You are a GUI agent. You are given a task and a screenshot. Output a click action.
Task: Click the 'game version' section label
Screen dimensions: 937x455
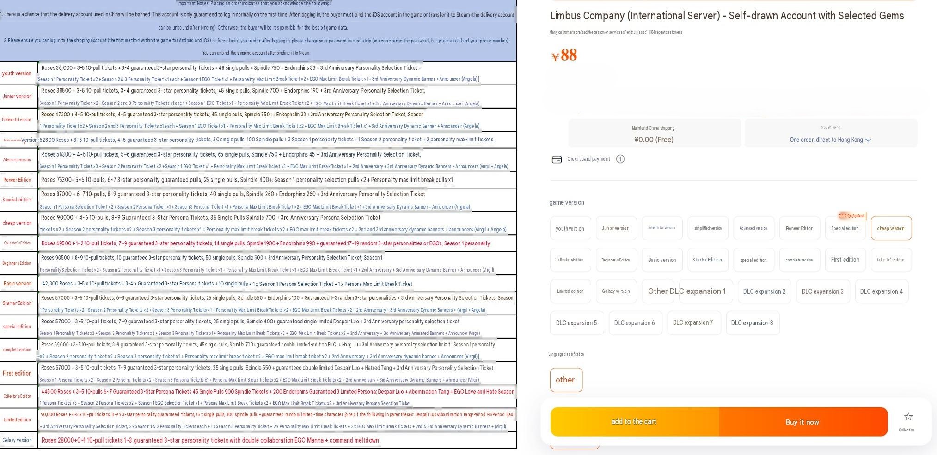(566, 202)
